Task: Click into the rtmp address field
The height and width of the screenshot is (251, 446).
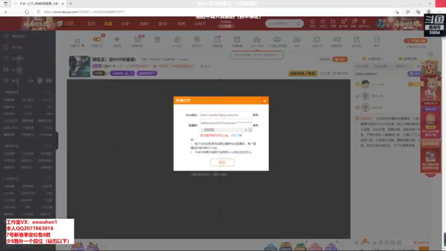Action: (226, 115)
